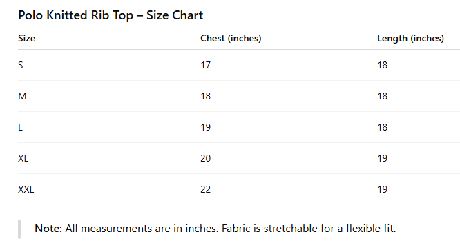Screen dimensions: 460x250
Task: Click length value 18 in S row
Action: pos(382,65)
